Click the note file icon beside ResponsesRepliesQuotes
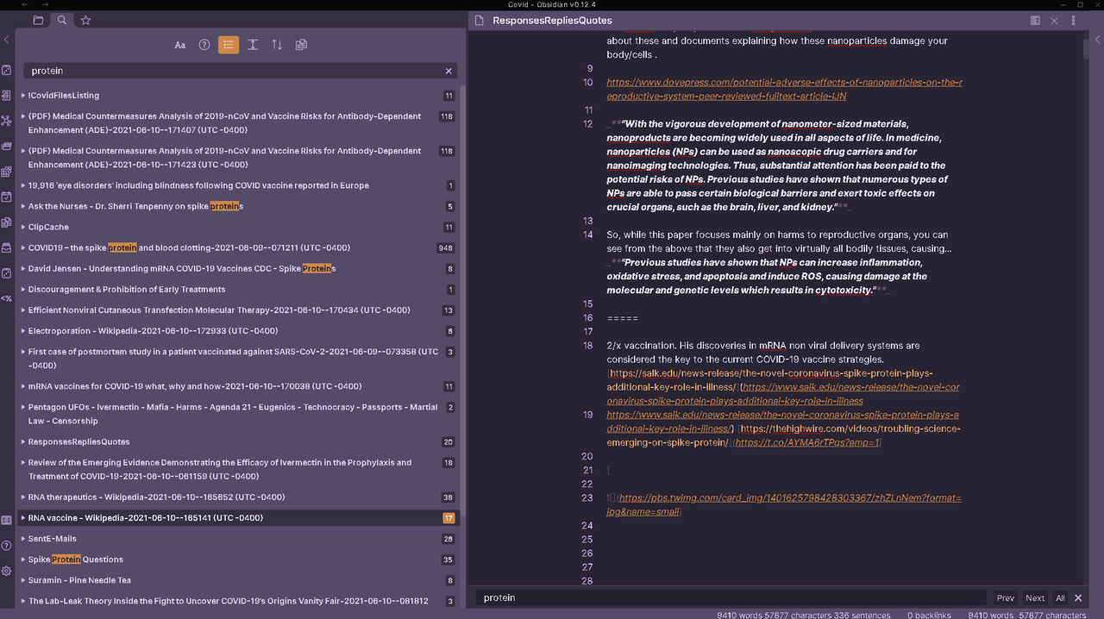The image size is (1104, 619). [x=480, y=21]
